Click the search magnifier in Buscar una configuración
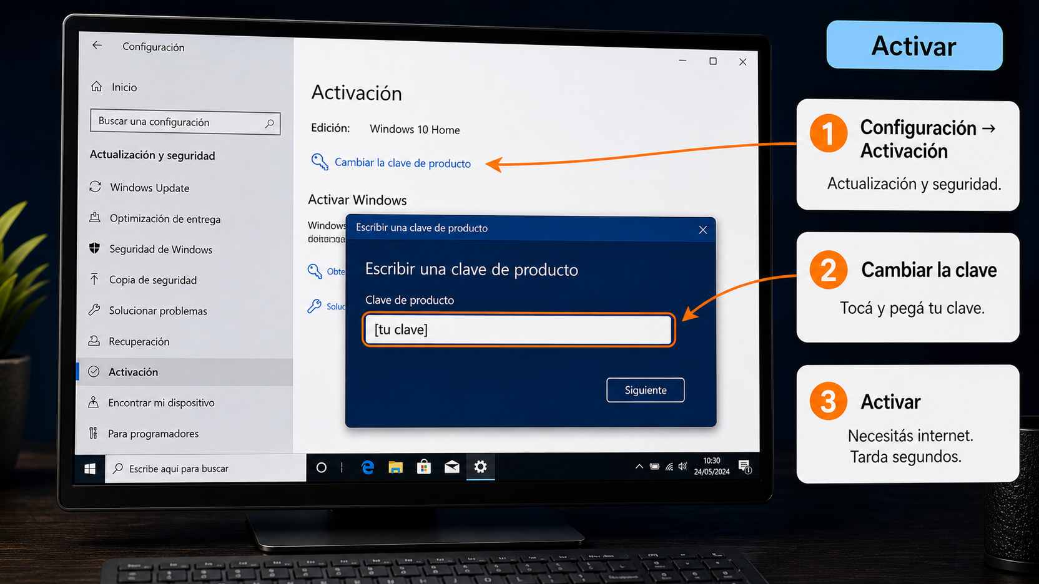The image size is (1039, 584). click(x=269, y=124)
